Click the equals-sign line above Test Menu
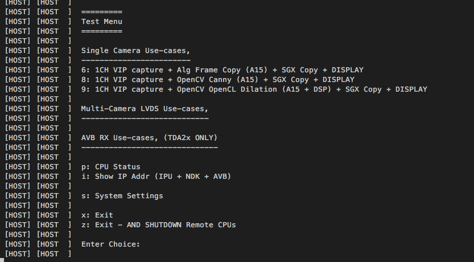The width and height of the screenshot is (474, 262). tap(101, 12)
